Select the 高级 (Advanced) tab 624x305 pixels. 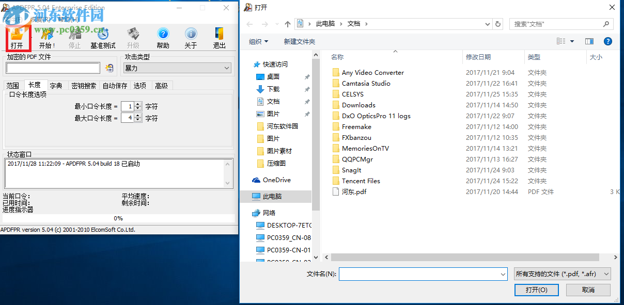pyautogui.click(x=161, y=85)
